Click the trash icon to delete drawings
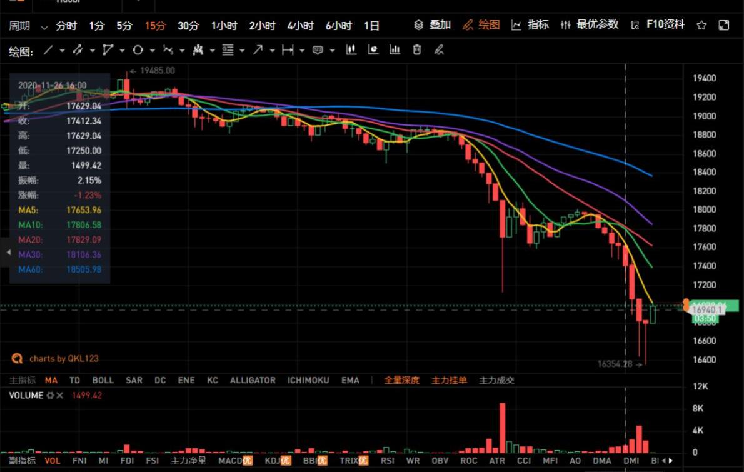Screen dimensions: 744x472 (x=417, y=50)
